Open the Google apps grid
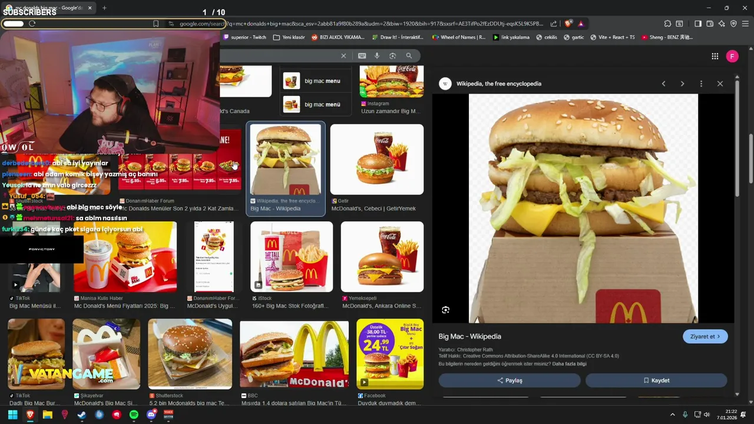Image resolution: width=754 pixels, height=424 pixels. 715,57
